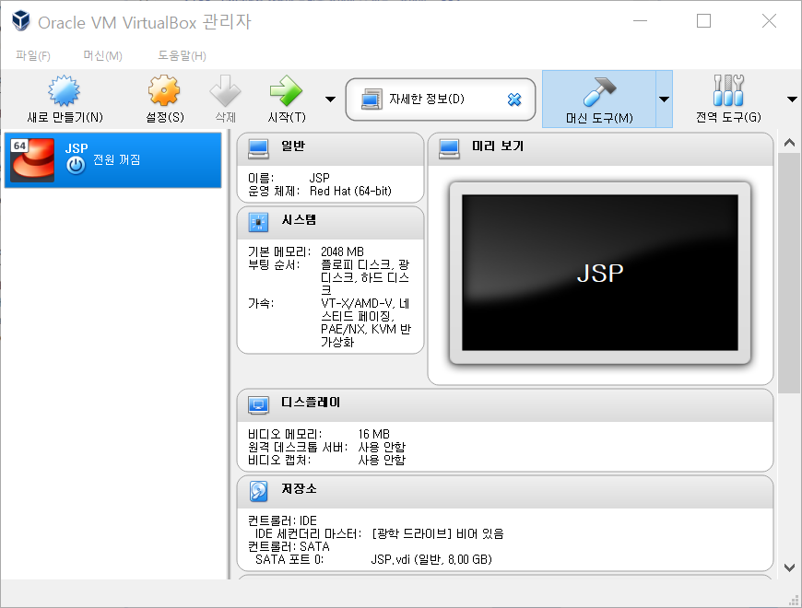Click the VirtualBox logo in title bar
Viewport: 802px width, 608px height.
coord(21,21)
